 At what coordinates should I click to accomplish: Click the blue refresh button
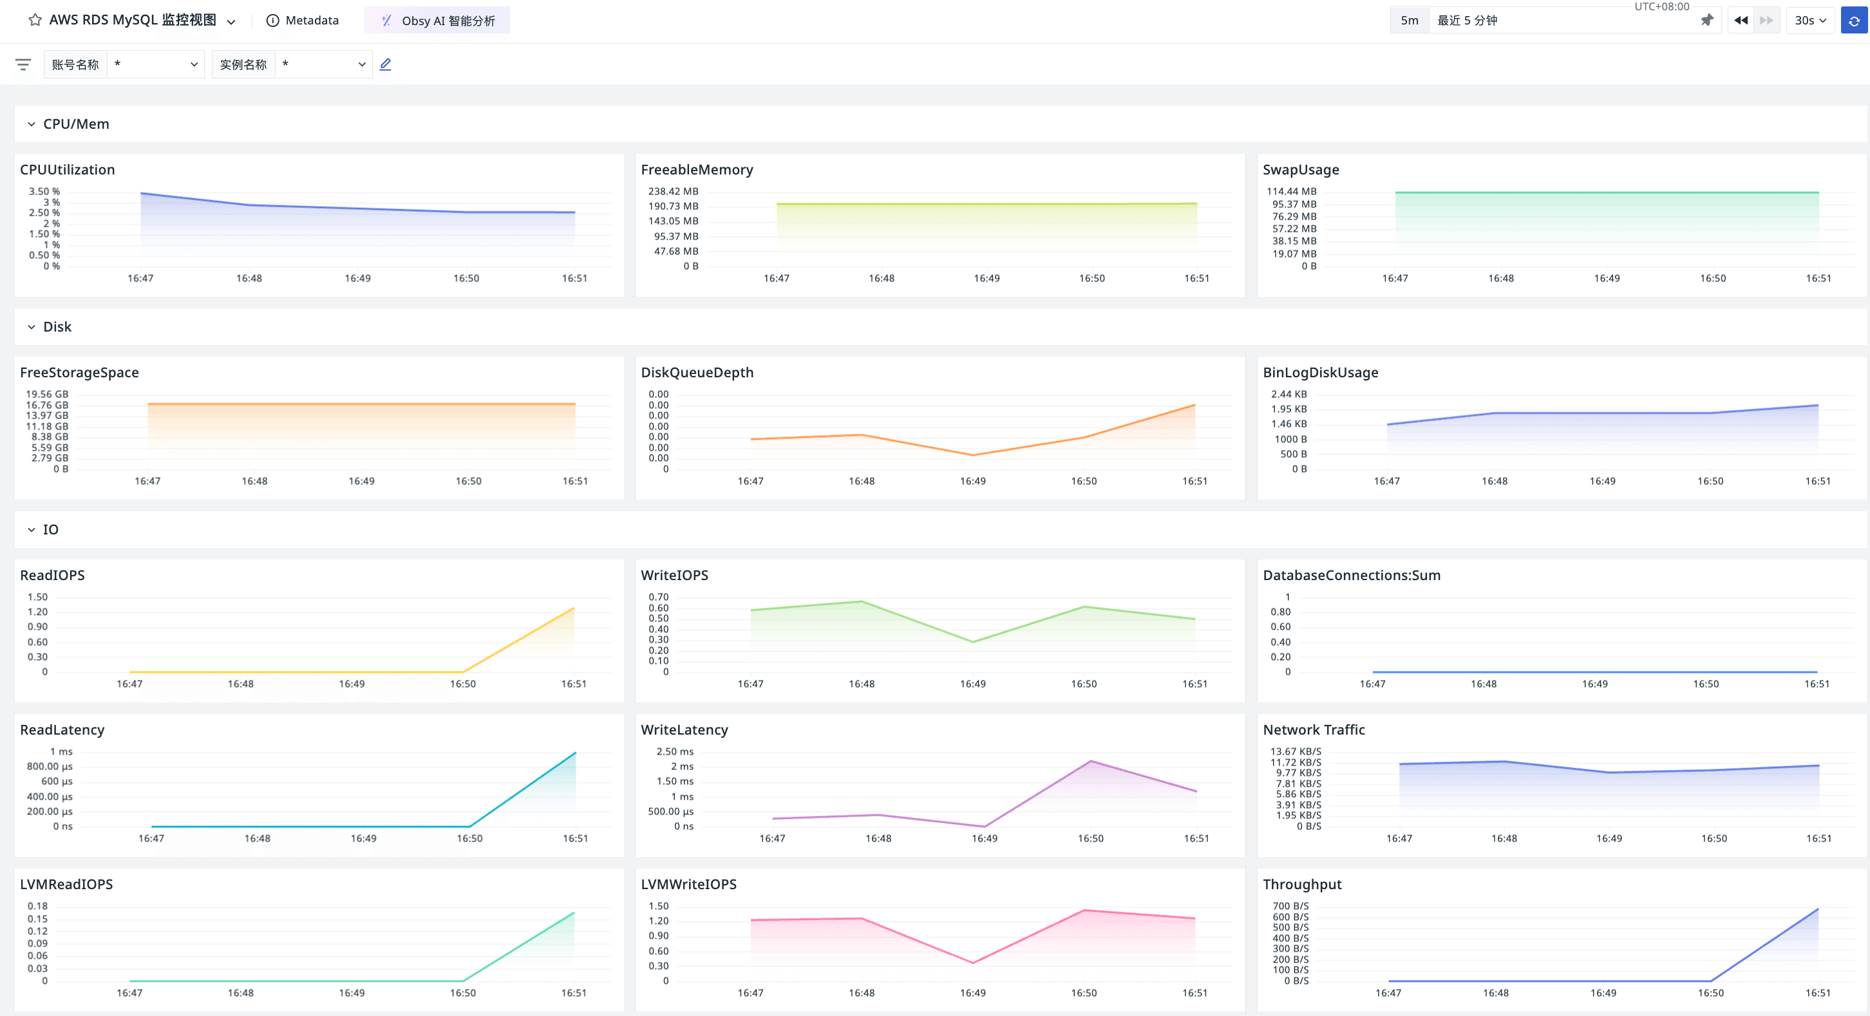coord(1853,21)
